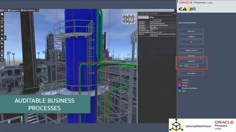The image size is (236, 132).
Task: Click the 'Process Equipment' attribute value
Action: click(x=156, y=22)
